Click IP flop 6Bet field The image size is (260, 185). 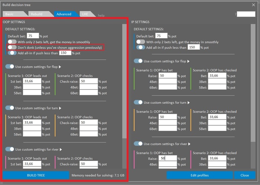pos(168,87)
